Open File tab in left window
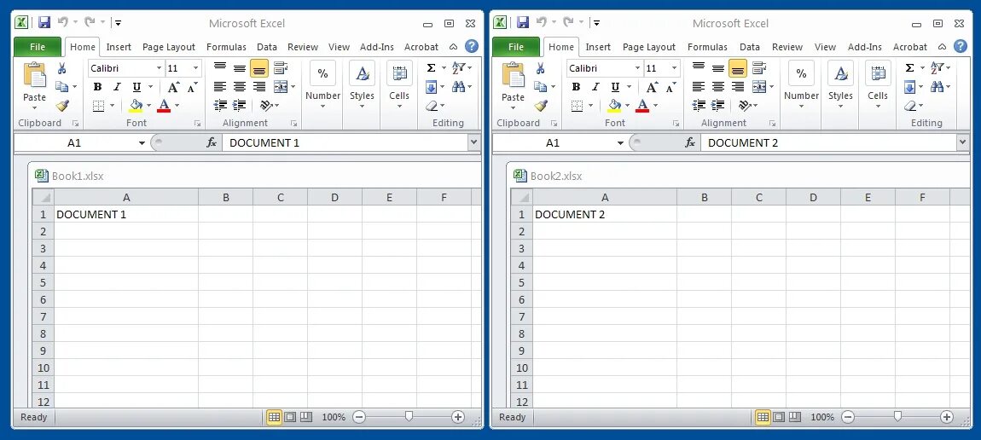 click(x=38, y=47)
